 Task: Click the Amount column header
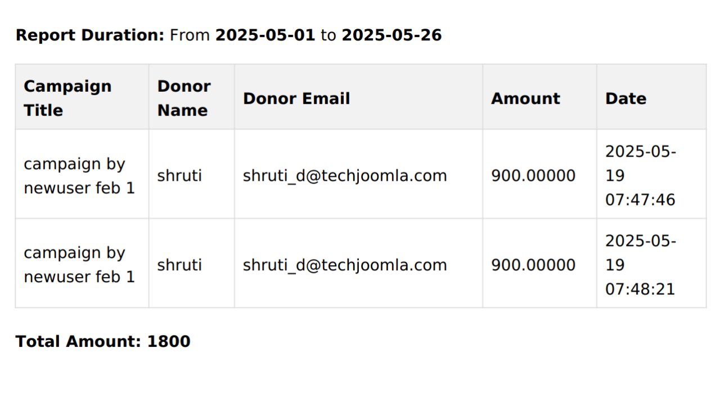coord(525,99)
